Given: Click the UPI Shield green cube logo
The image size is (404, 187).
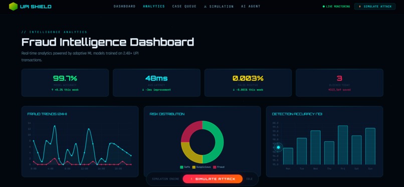Looking at the screenshot, I should (x=13, y=7).
